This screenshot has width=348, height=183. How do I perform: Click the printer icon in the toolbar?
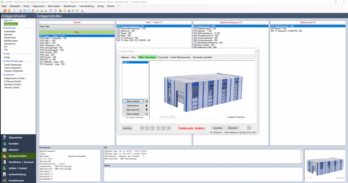click(x=21, y=11)
